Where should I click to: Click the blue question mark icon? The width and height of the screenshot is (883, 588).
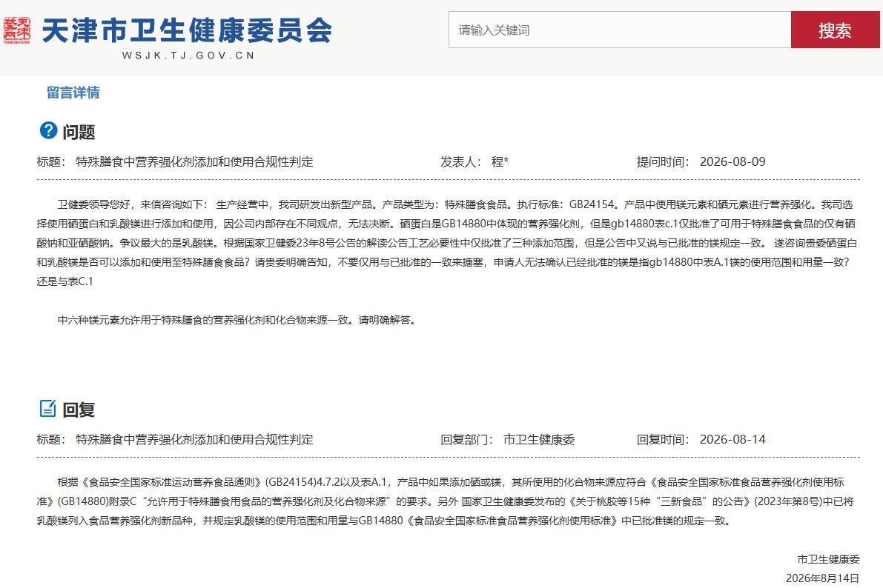(x=48, y=130)
